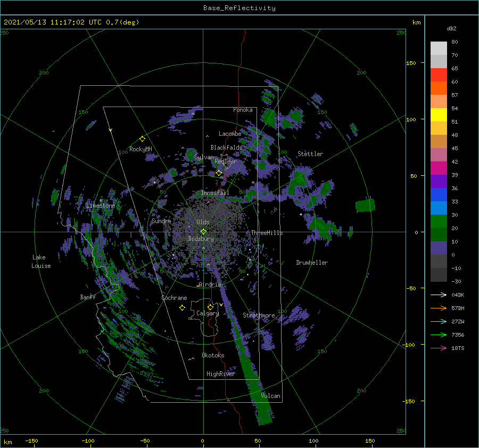Image resolution: width=479 pixels, height=448 pixels.
Task: Click the Blackfalds label
Action: pos(226,148)
